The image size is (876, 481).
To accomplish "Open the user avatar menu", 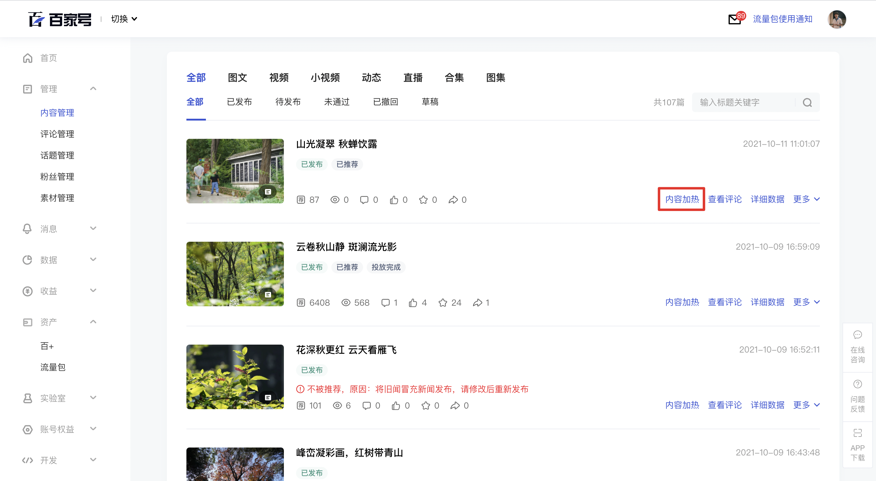I will (x=836, y=19).
